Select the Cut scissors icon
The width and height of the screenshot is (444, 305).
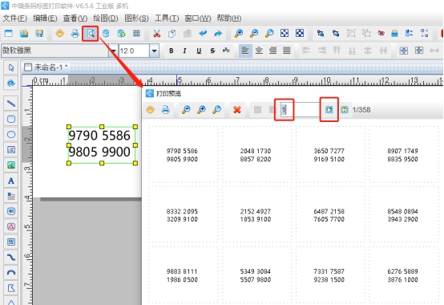point(156,34)
